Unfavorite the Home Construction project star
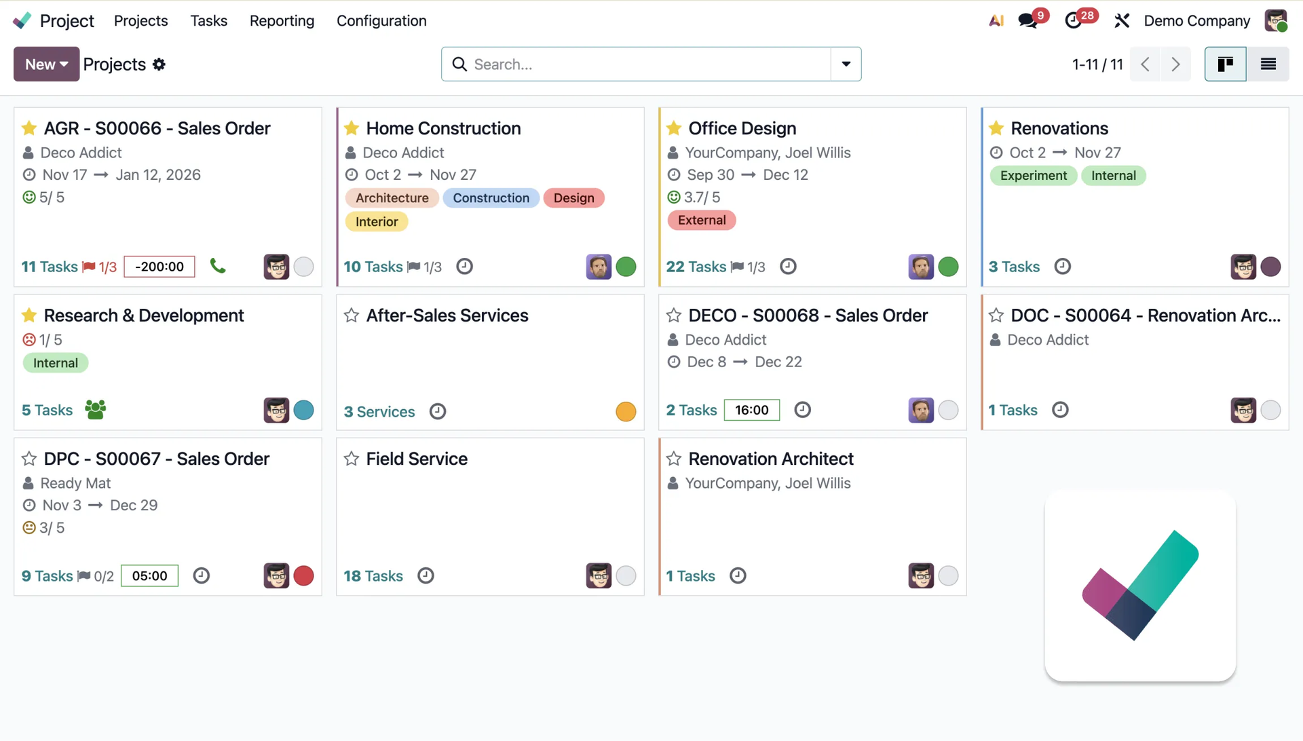 [351, 128]
